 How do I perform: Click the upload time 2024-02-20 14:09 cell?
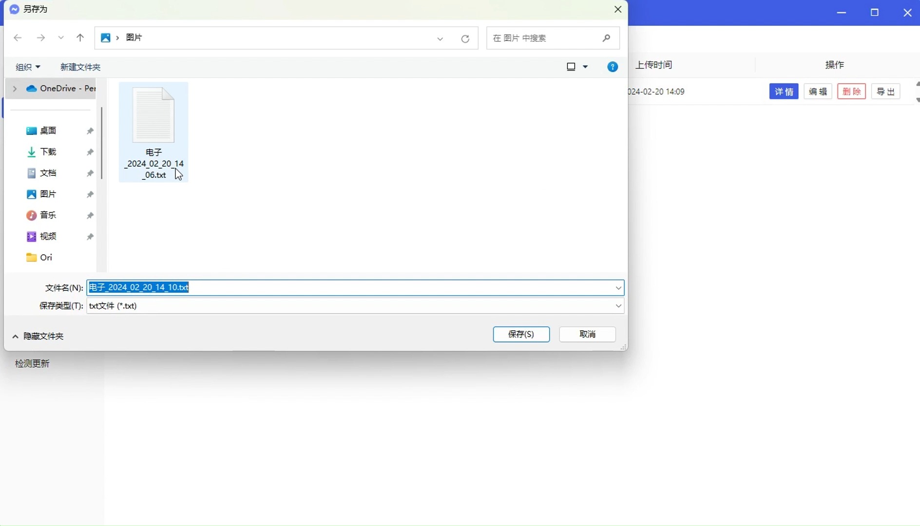pos(656,92)
